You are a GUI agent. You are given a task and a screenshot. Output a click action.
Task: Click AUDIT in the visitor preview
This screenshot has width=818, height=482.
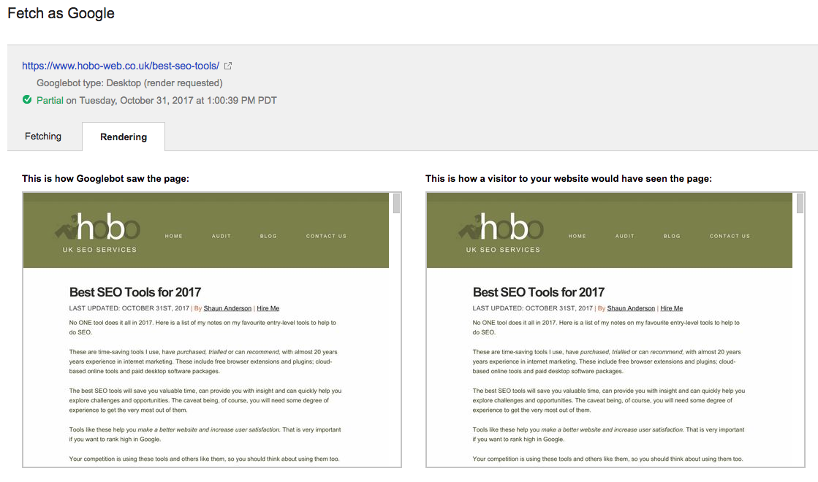(x=624, y=236)
